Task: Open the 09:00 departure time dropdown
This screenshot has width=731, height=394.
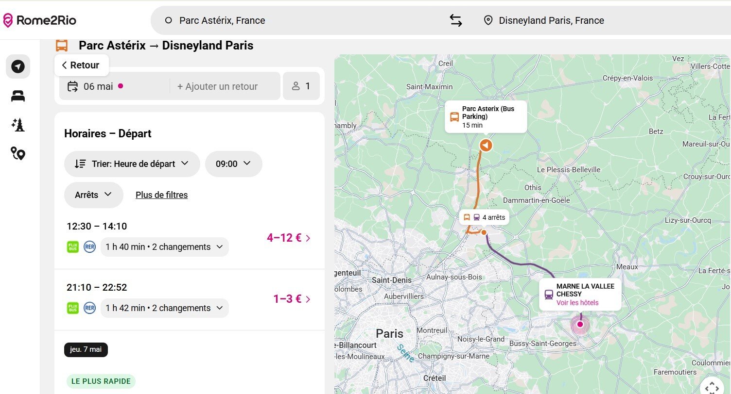Action: coord(234,164)
